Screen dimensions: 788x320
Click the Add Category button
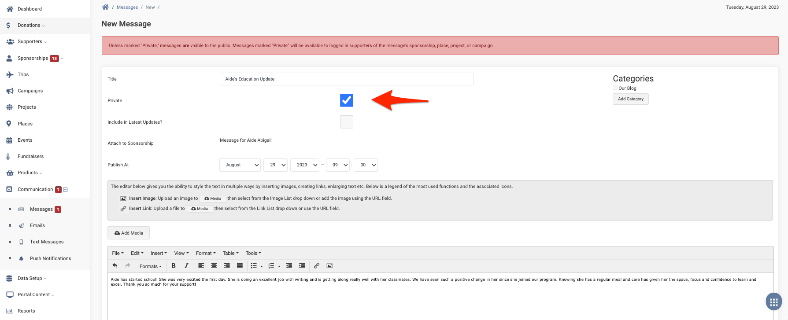pos(630,99)
